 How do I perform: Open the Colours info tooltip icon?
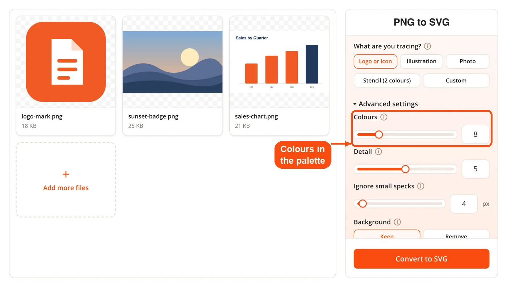click(x=384, y=117)
